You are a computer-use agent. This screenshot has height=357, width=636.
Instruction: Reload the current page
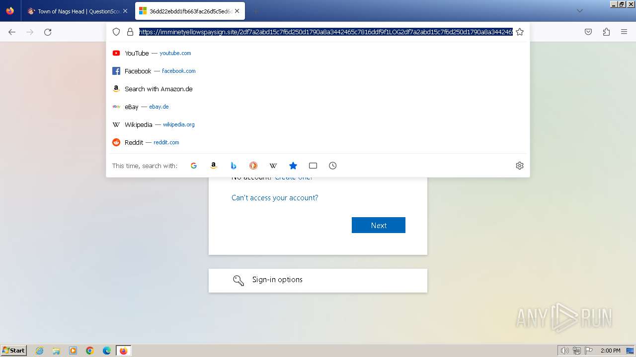pyautogui.click(x=48, y=32)
